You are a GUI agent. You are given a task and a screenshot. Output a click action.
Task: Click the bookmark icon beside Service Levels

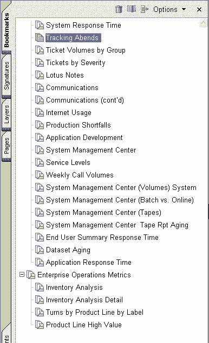tap(40, 162)
